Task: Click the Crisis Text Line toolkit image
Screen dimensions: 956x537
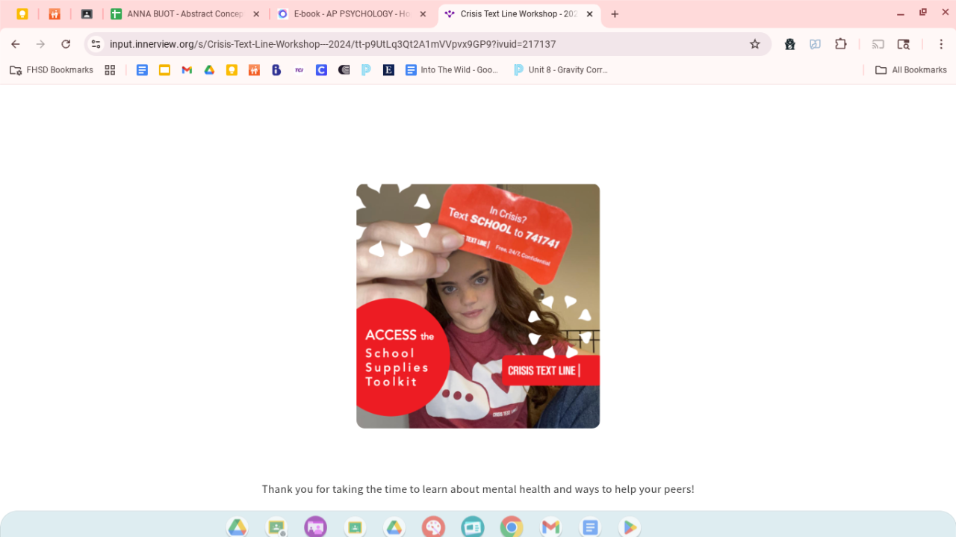Action: click(x=478, y=306)
